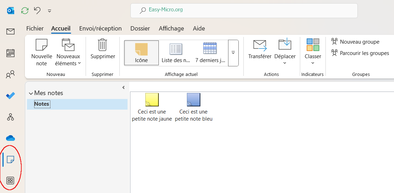The image size is (394, 193).
Task: Click the Supprimer trash button
Action: click(x=103, y=49)
